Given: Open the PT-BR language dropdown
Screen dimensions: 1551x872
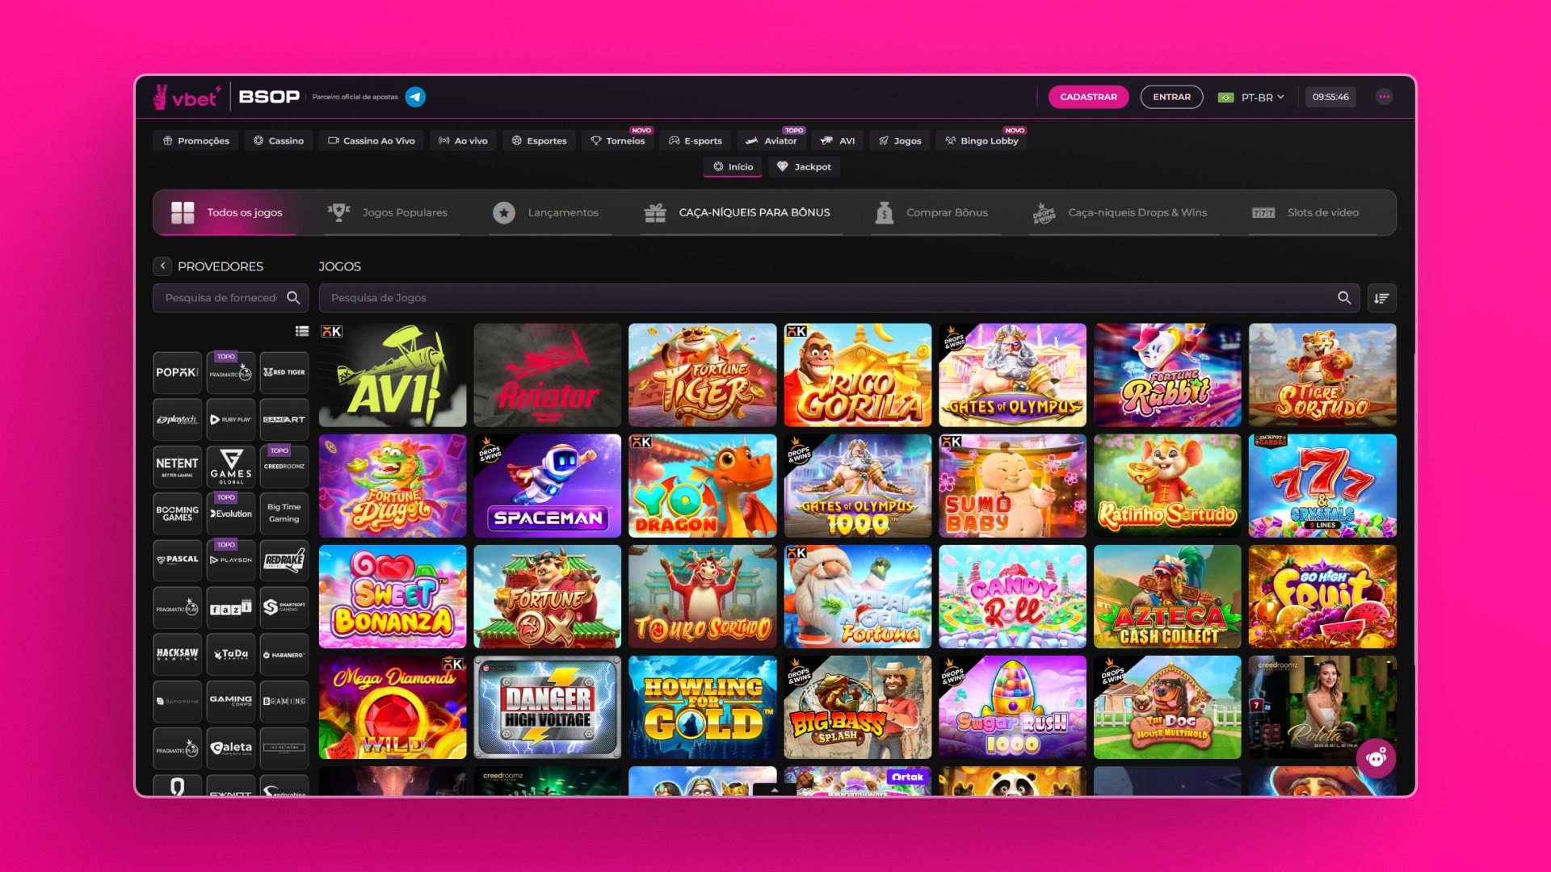Looking at the screenshot, I should (x=1255, y=97).
